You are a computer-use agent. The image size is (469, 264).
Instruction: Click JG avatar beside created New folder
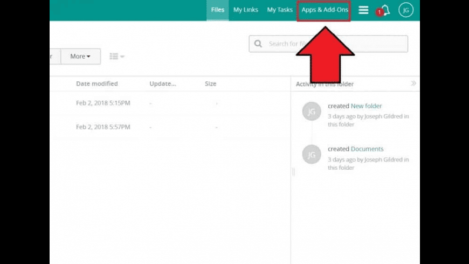point(312,111)
